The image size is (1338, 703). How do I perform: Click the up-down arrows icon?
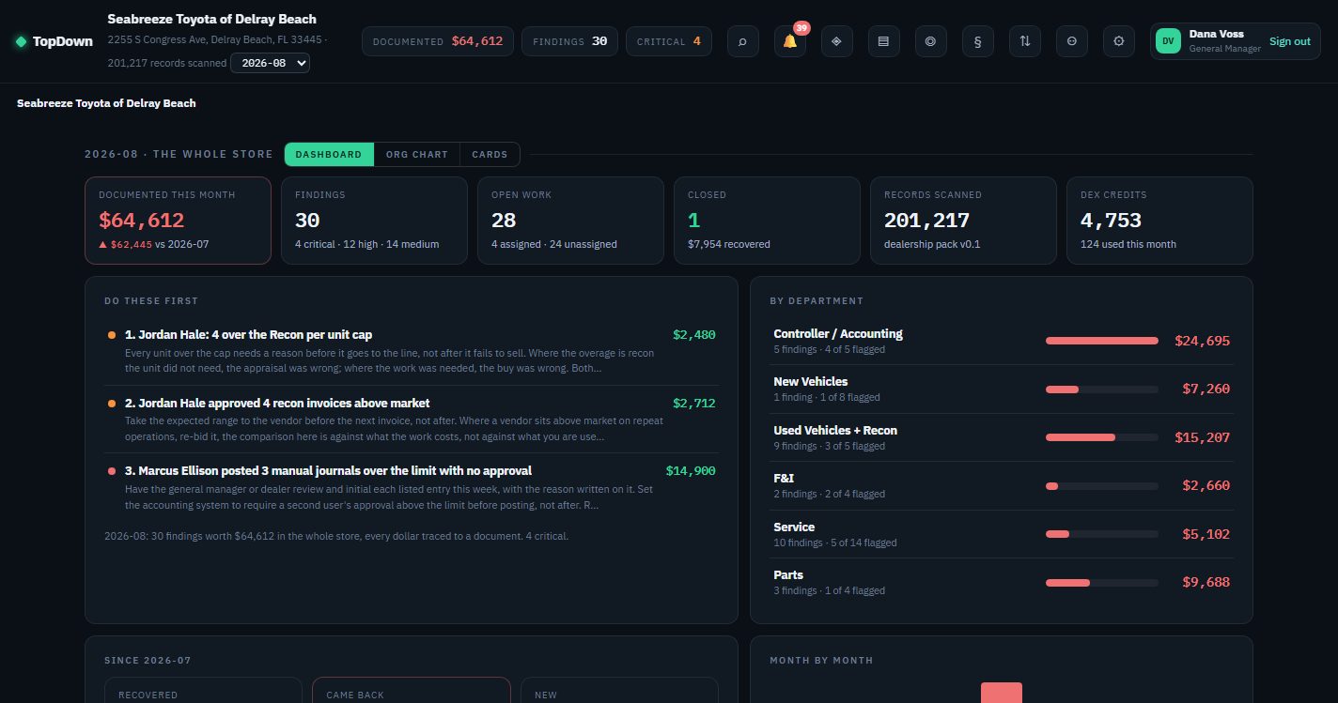(1024, 41)
